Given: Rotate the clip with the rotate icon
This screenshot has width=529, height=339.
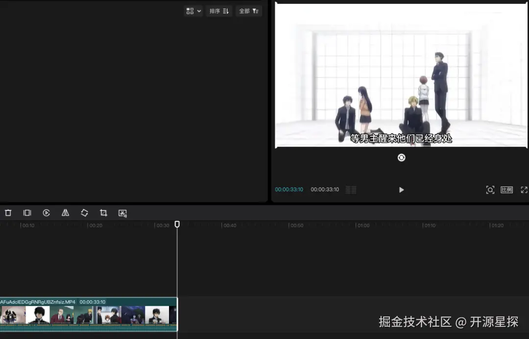Looking at the screenshot, I should click(x=84, y=213).
